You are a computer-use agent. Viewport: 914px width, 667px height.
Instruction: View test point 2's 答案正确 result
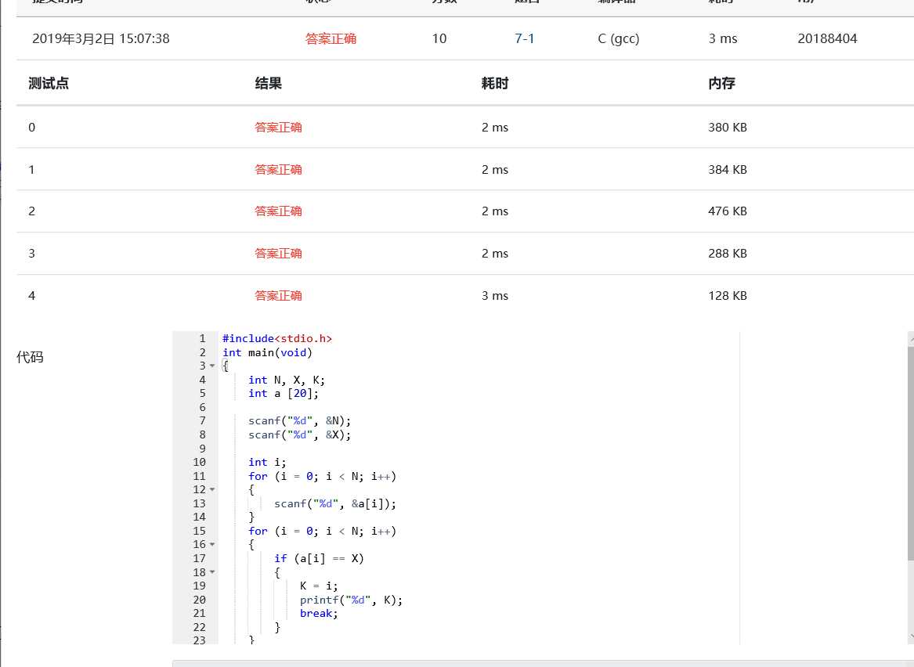(x=278, y=211)
